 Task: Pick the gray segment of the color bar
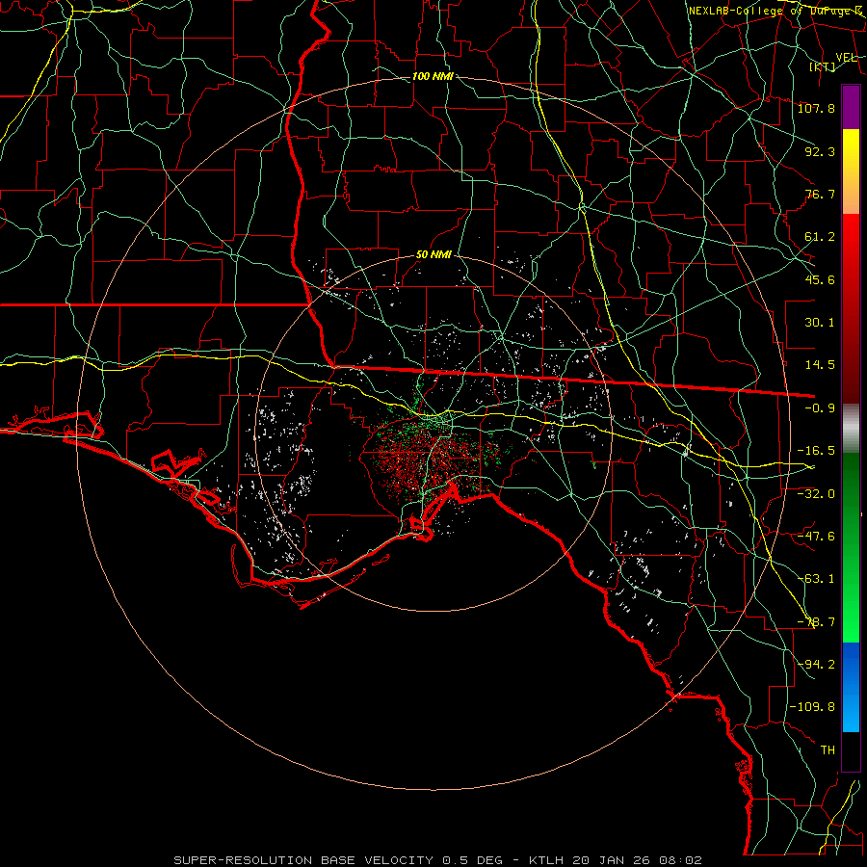(x=851, y=428)
